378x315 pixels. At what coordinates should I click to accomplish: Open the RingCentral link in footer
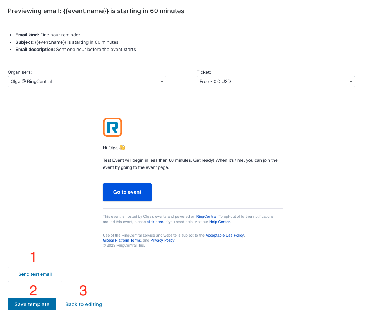point(206,216)
